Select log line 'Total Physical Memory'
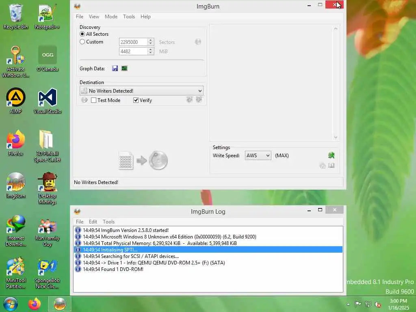The height and width of the screenshot is (312, 416). (x=208, y=243)
